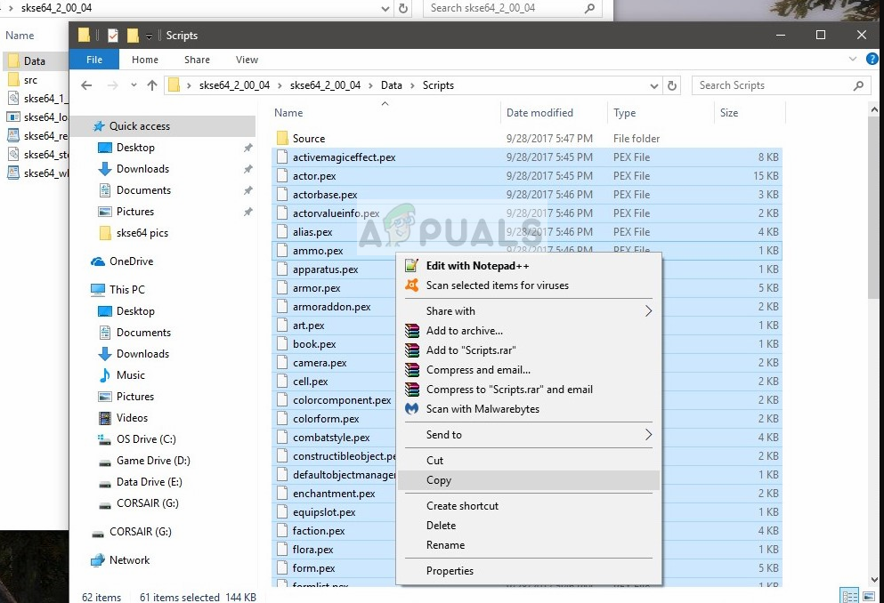Choose Cut from context menu

pyautogui.click(x=528, y=461)
